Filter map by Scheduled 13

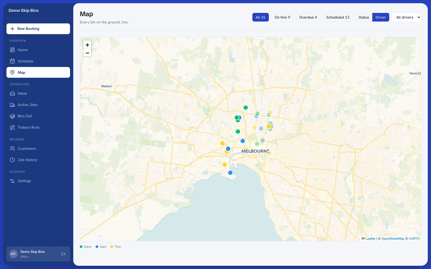click(338, 17)
